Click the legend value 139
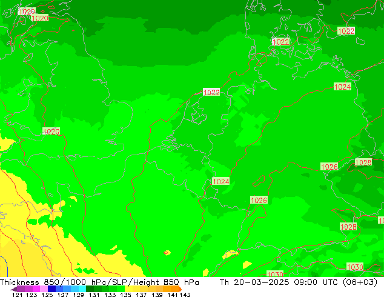The height and width of the screenshot is (297, 384). [157, 295]
